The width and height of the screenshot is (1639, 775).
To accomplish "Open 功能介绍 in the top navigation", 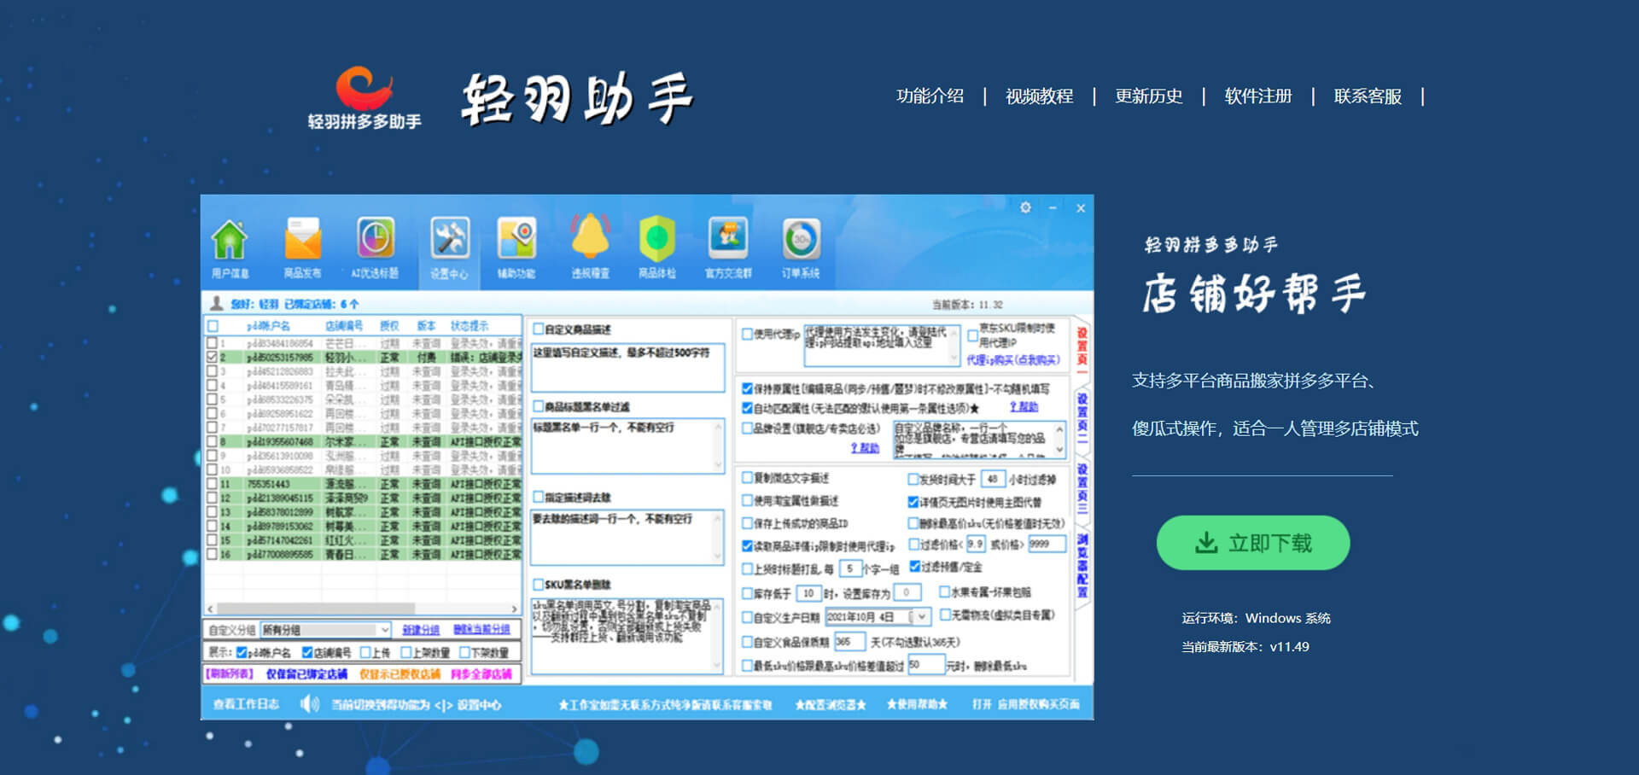I will (930, 96).
